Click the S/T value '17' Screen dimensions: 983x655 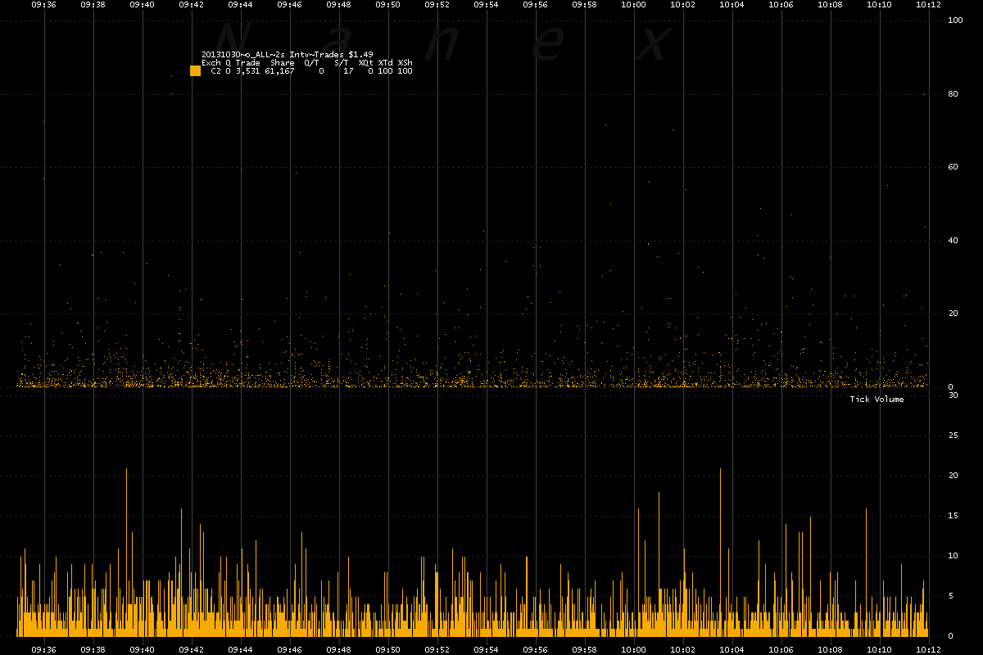pyautogui.click(x=348, y=71)
